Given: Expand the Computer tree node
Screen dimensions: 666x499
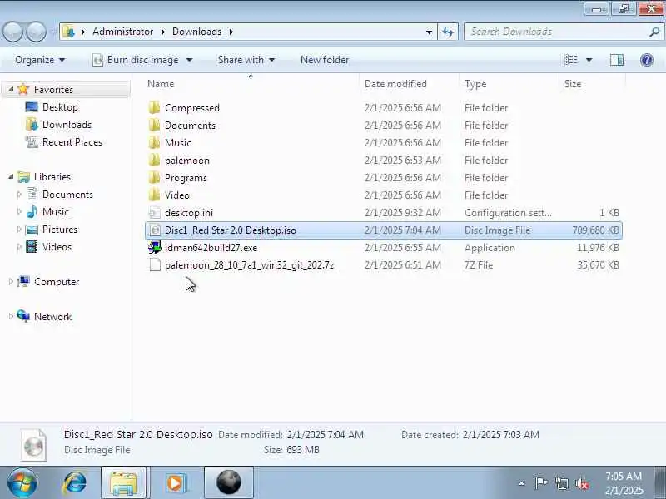Looking at the screenshot, I should [11, 282].
